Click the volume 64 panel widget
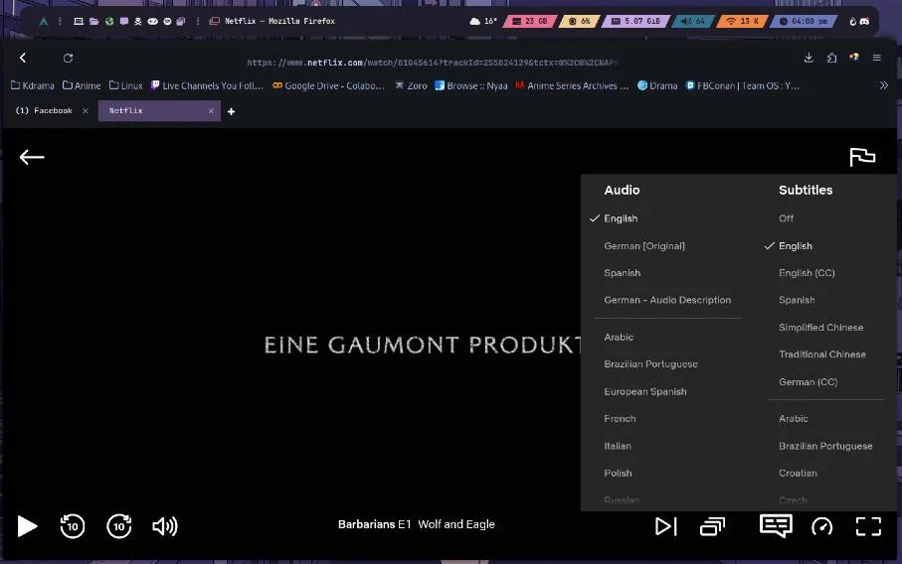Image resolution: width=902 pixels, height=564 pixels. click(x=692, y=21)
